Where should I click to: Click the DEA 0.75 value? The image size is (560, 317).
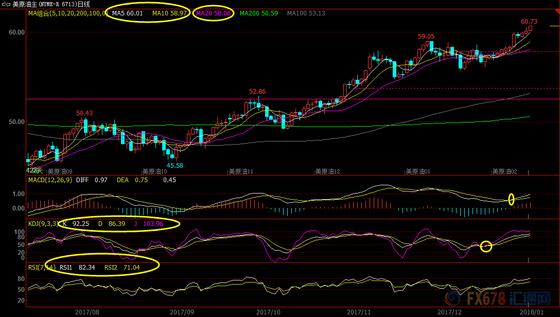(132, 180)
